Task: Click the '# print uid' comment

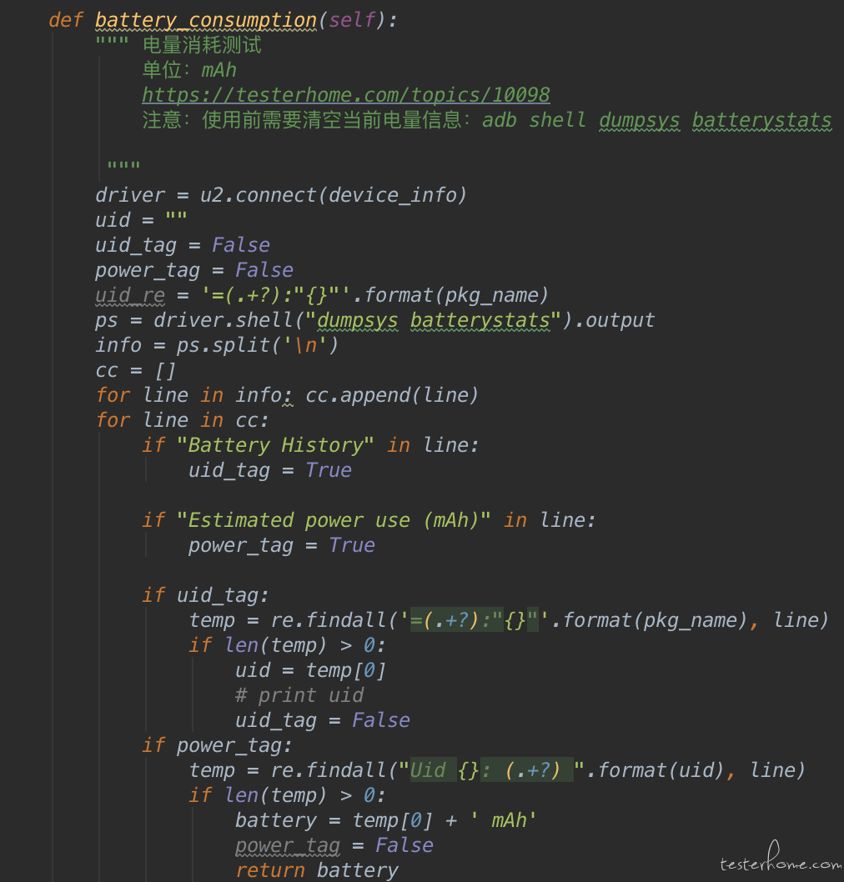Action: pyautogui.click(x=299, y=695)
